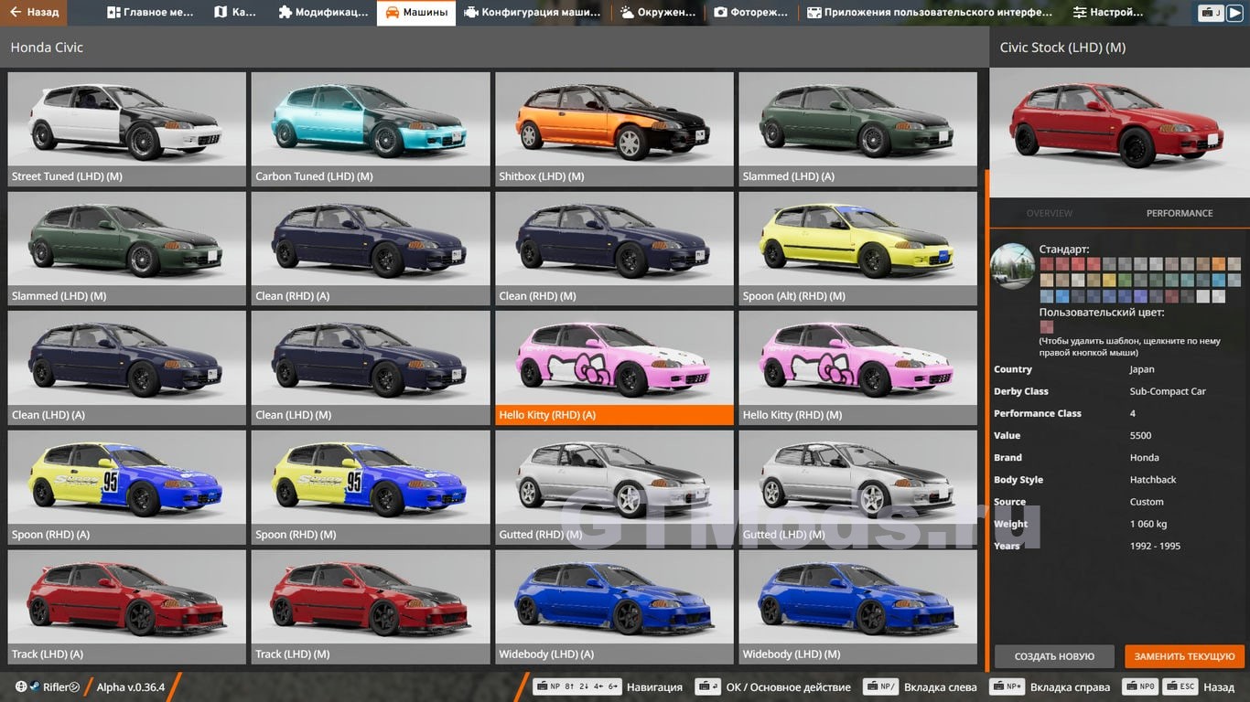Open the Конфигурация машины tab

[x=532, y=13]
